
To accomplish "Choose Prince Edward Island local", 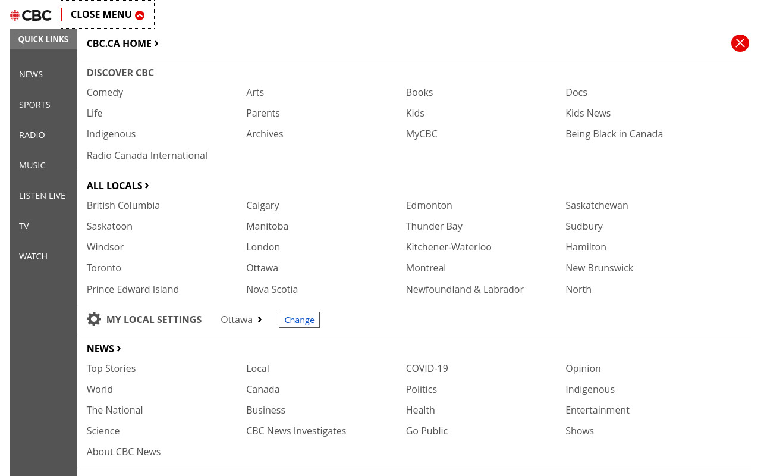I will (x=133, y=289).
